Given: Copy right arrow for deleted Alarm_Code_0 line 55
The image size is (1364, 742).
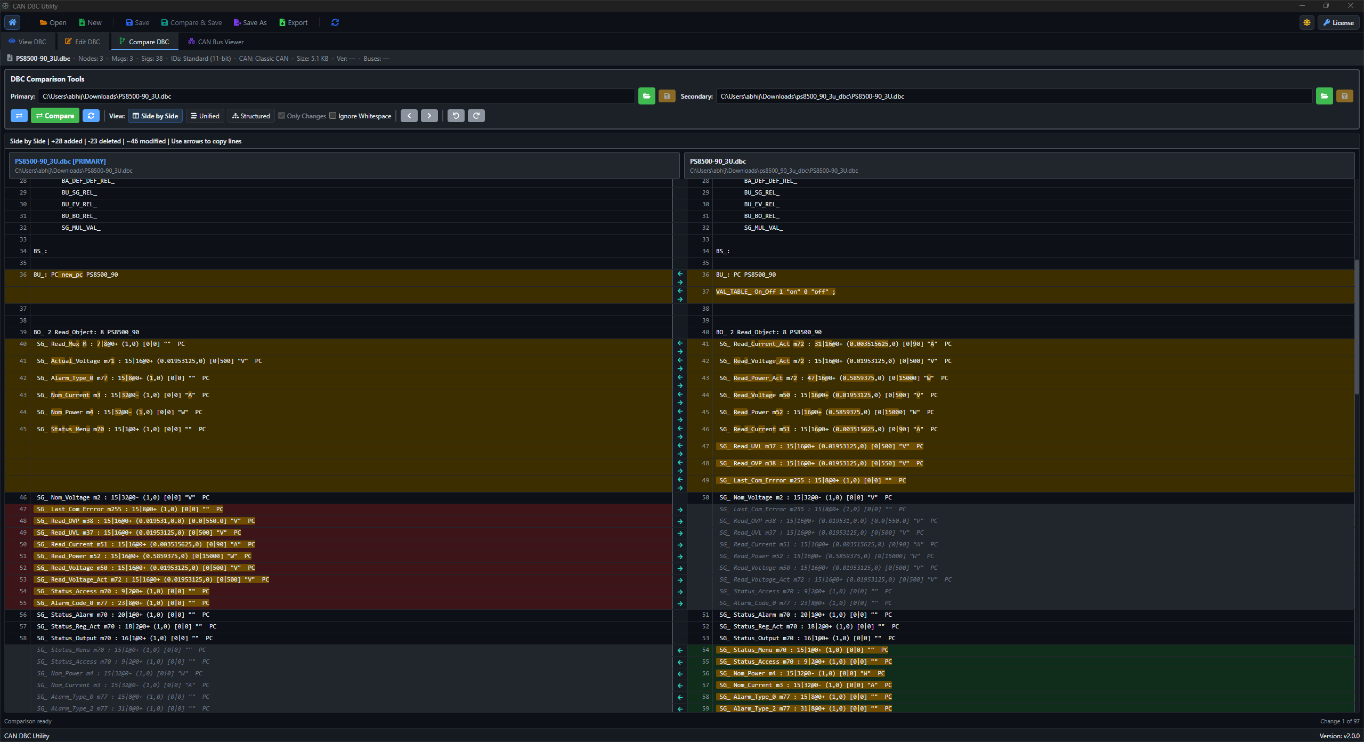Looking at the screenshot, I should [680, 603].
